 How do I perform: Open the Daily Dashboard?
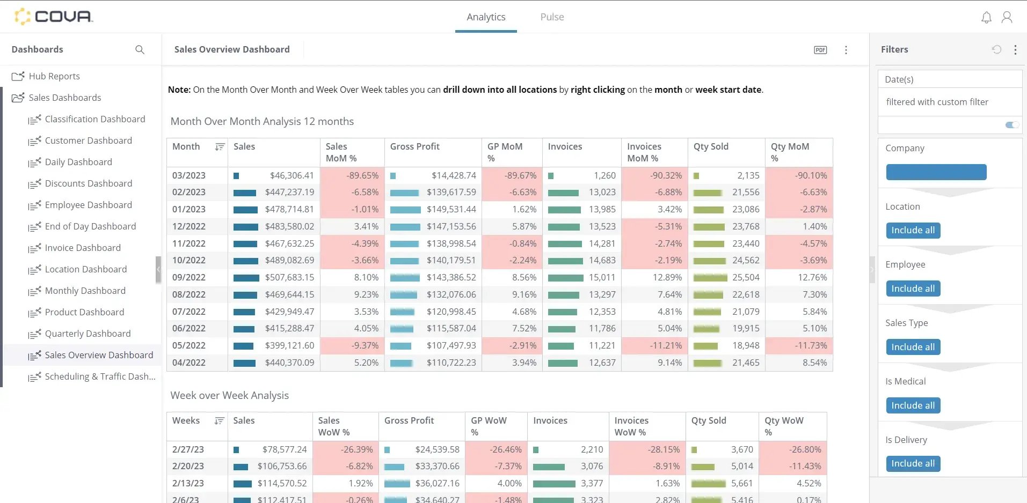click(78, 161)
